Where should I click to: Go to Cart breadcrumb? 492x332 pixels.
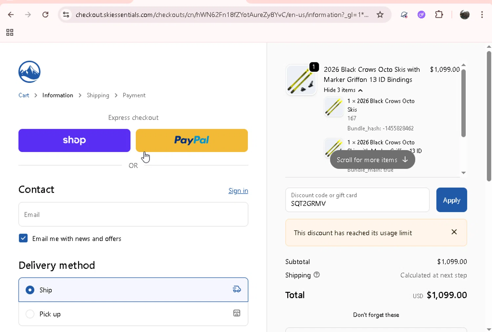point(24,95)
